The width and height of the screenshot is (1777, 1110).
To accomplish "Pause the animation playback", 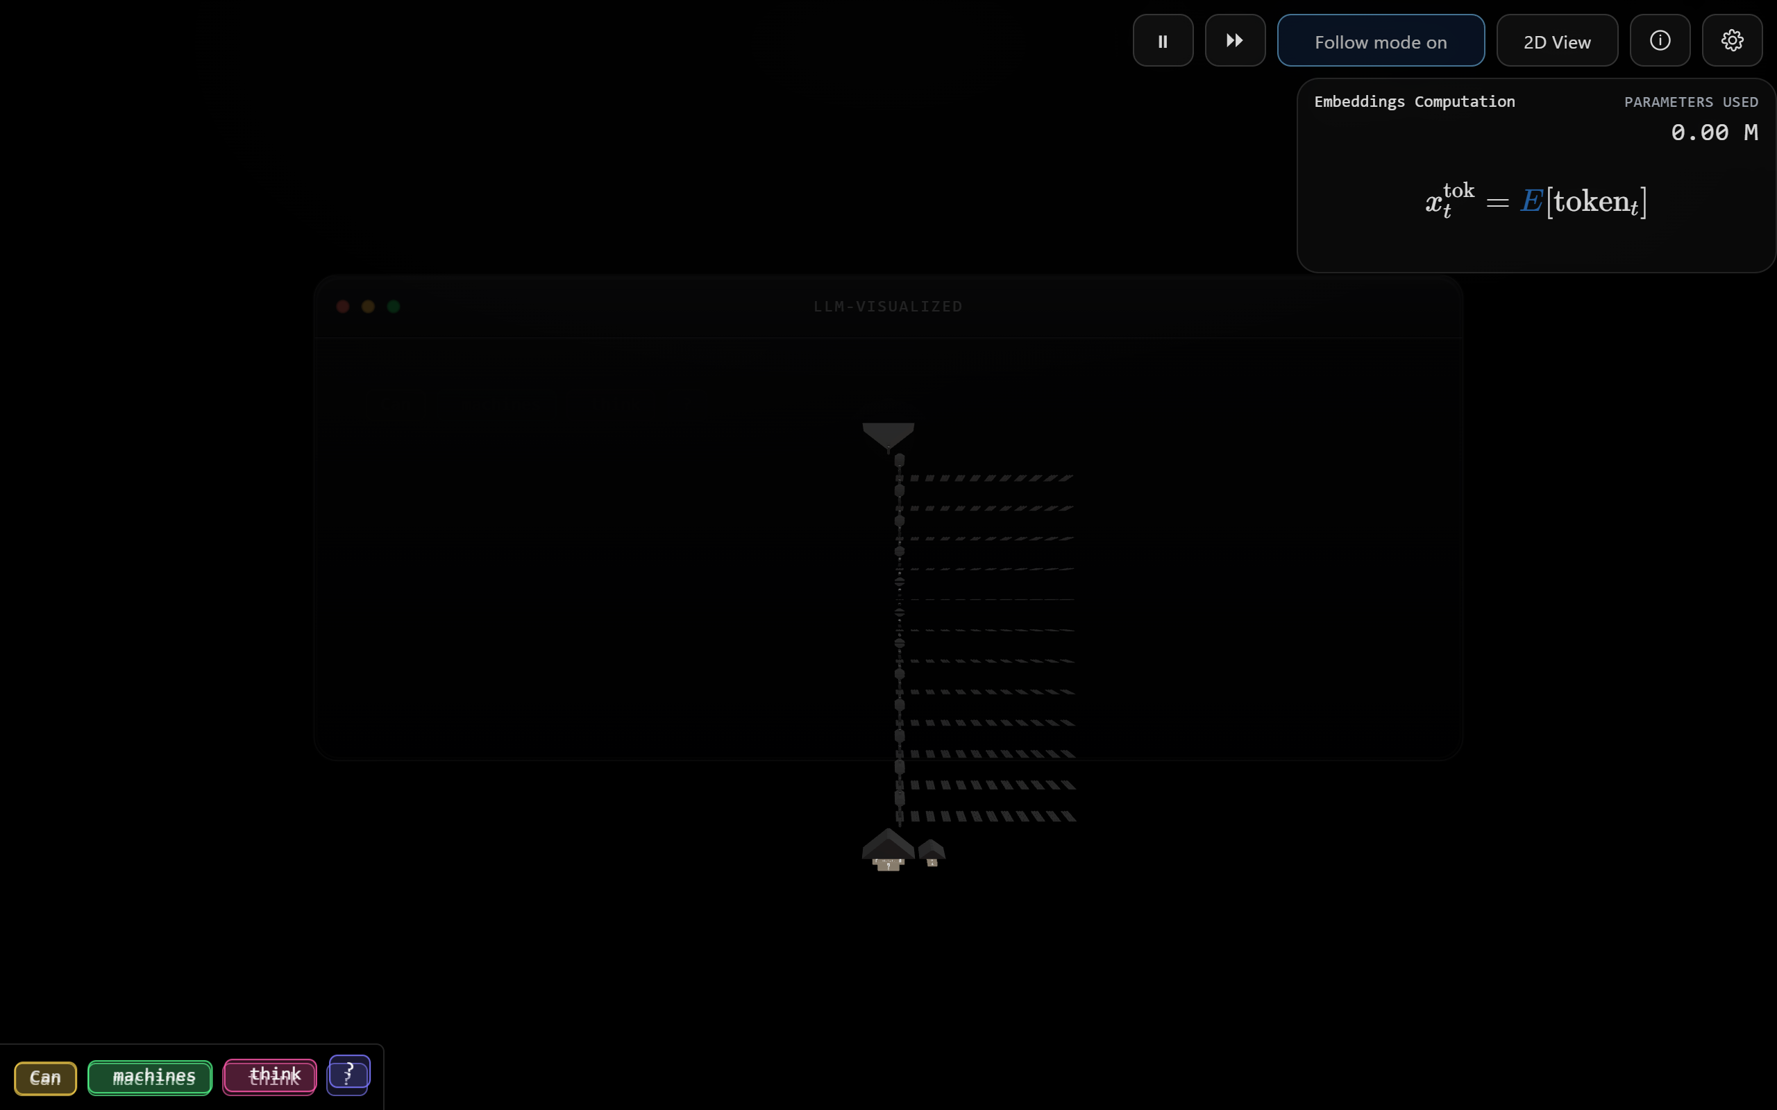I will 1163,40.
